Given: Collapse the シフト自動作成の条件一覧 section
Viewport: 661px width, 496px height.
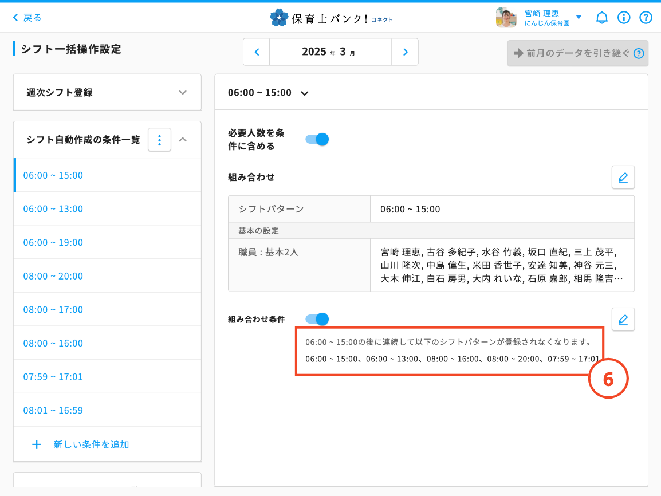Looking at the screenshot, I should (x=183, y=139).
